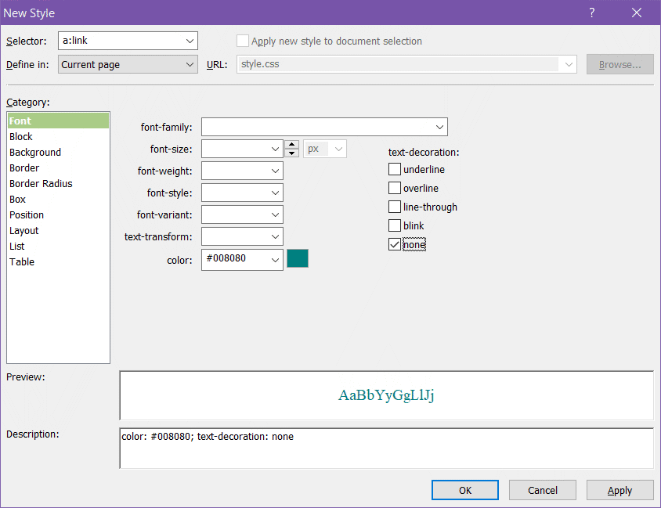Open the Selector dropdown showing a:link
Screen dimensions: 661x508
(x=190, y=41)
